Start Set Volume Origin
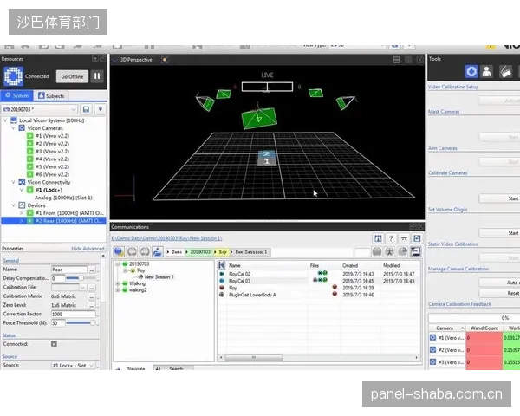The height and width of the screenshot is (416, 520). [x=499, y=233]
